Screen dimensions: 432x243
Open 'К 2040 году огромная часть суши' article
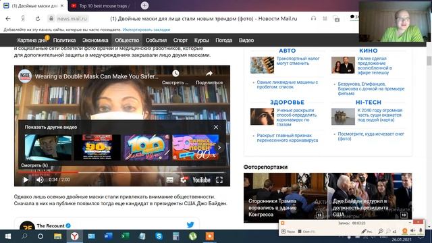click(379, 115)
